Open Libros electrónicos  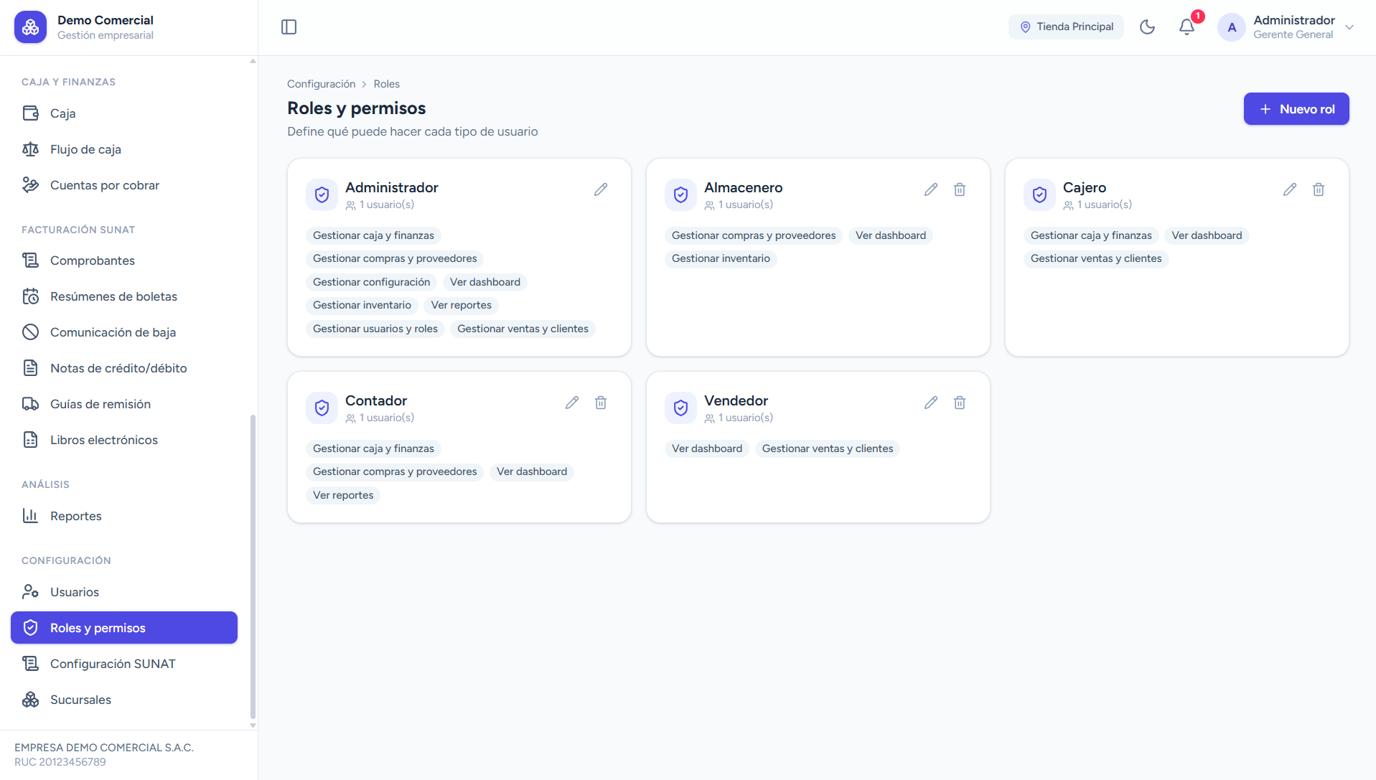pos(124,440)
